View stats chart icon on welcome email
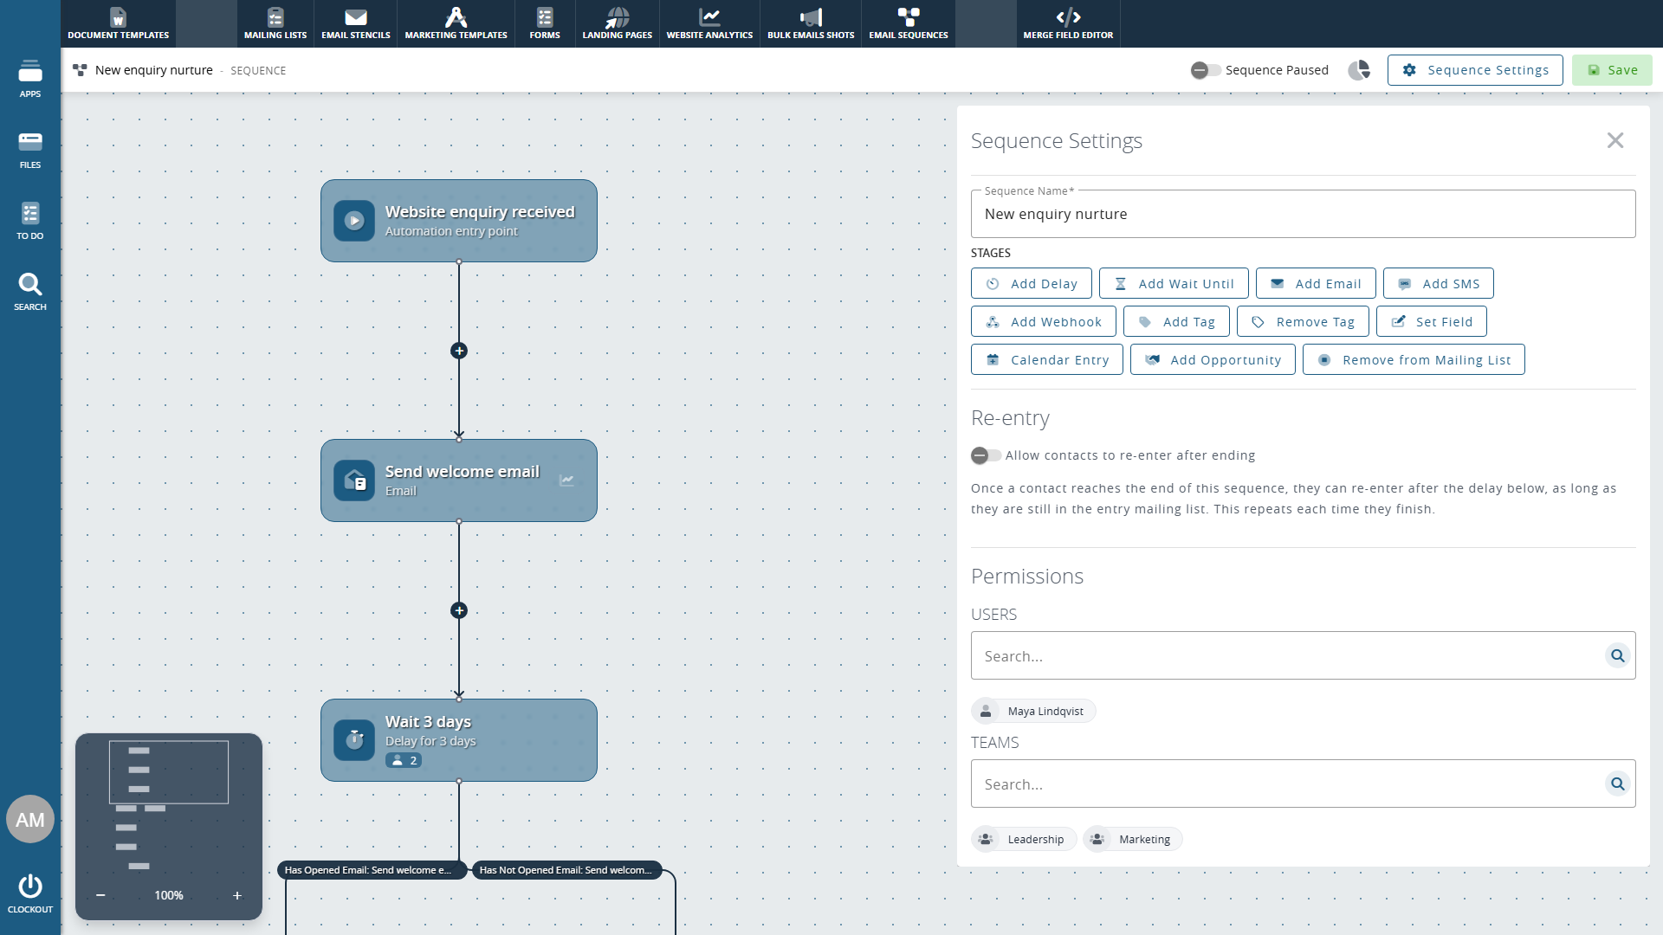 point(566,480)
